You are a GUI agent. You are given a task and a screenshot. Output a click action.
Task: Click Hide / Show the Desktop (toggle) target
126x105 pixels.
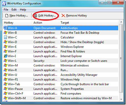coord(82,42)
